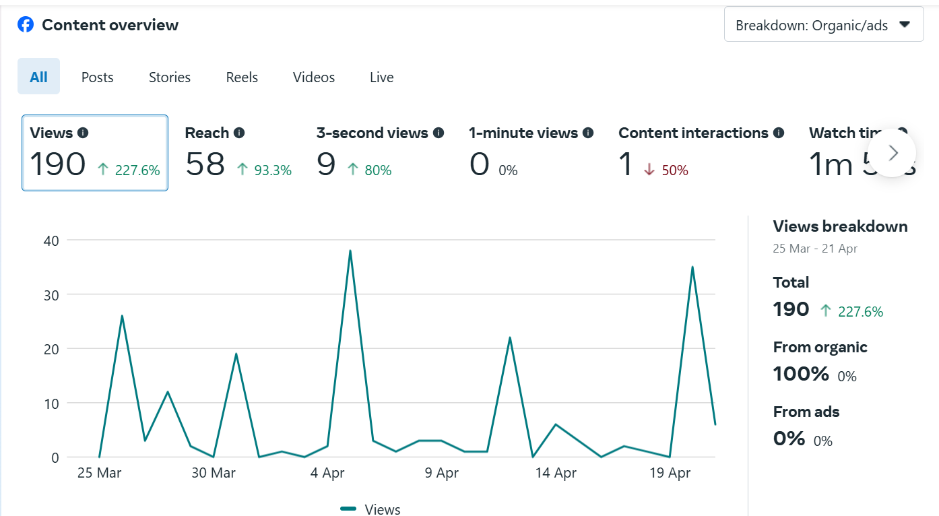The height and width of the screenshot is (516, 939).
Task: Switch to the Posts tab
Action: pyautogui.click(x=98, y=77)
